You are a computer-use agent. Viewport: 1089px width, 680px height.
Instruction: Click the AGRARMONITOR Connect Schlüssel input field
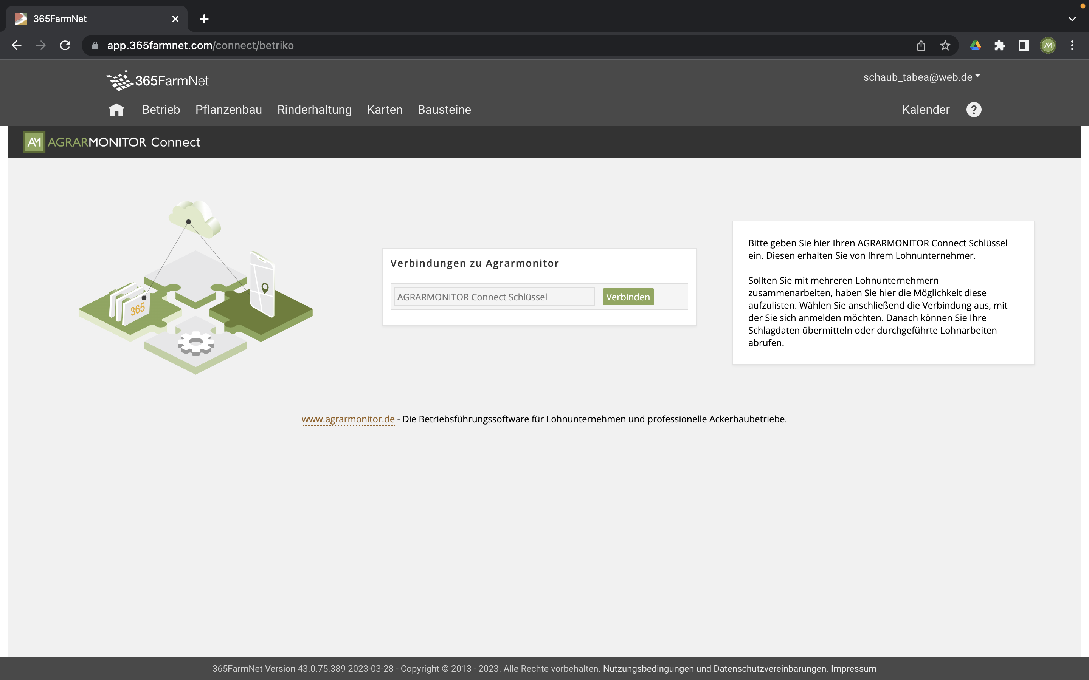click(495, 297)
